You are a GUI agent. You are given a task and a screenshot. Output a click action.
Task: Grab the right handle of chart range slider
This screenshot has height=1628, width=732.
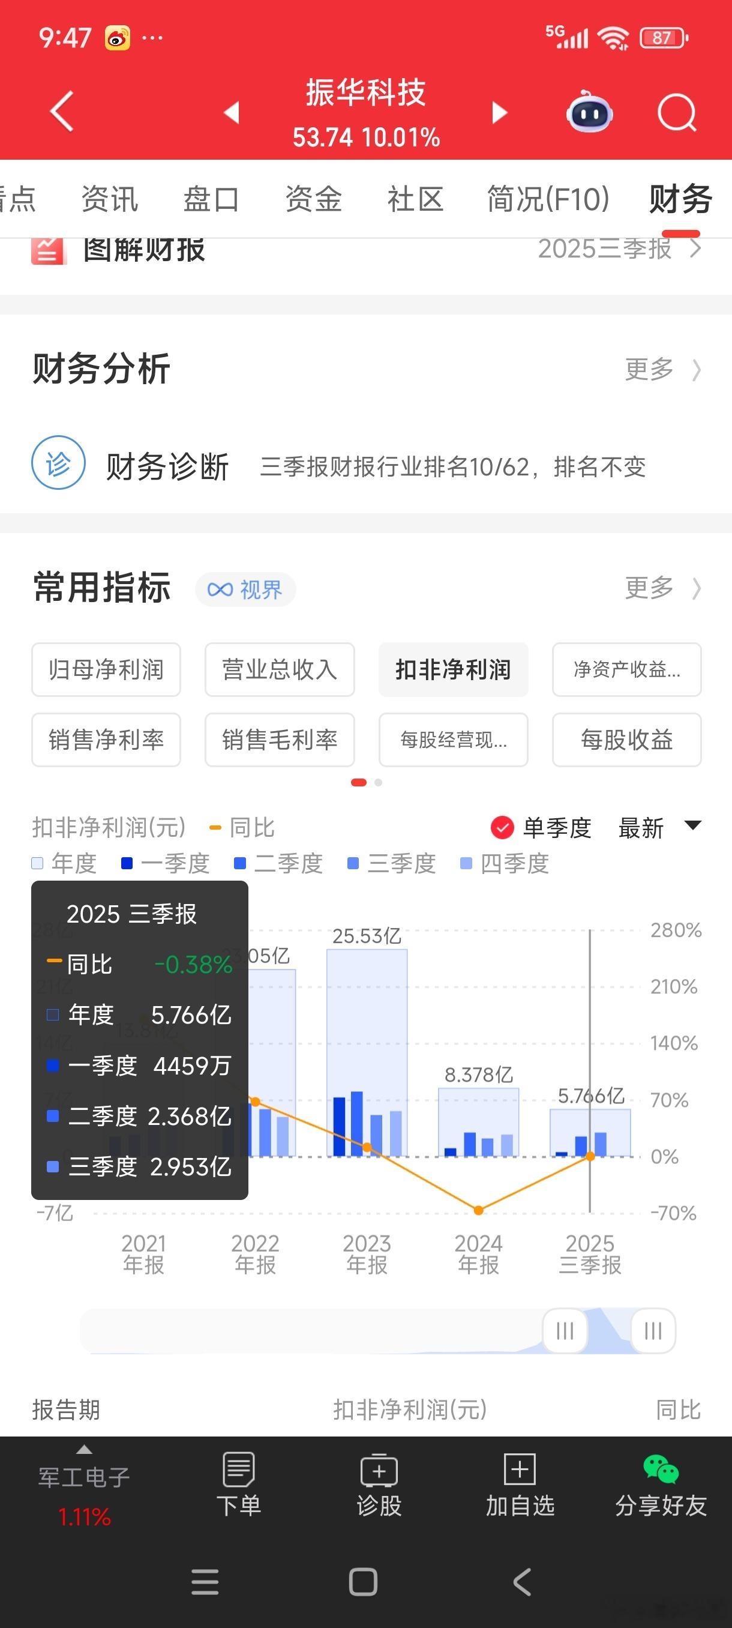click(653, 1331)
